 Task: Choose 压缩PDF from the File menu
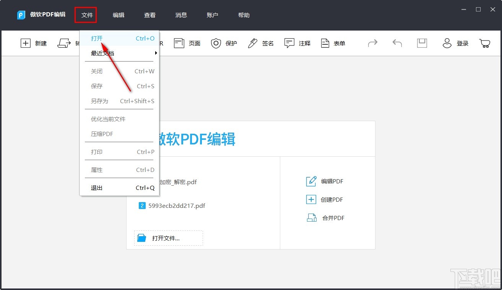coord(101,134)
